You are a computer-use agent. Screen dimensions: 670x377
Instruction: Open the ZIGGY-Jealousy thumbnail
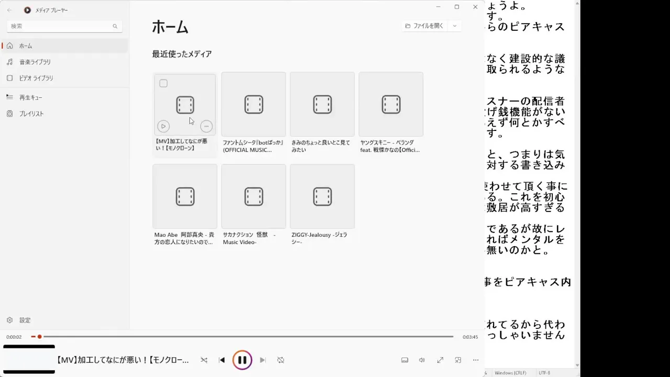click(322, 196)
